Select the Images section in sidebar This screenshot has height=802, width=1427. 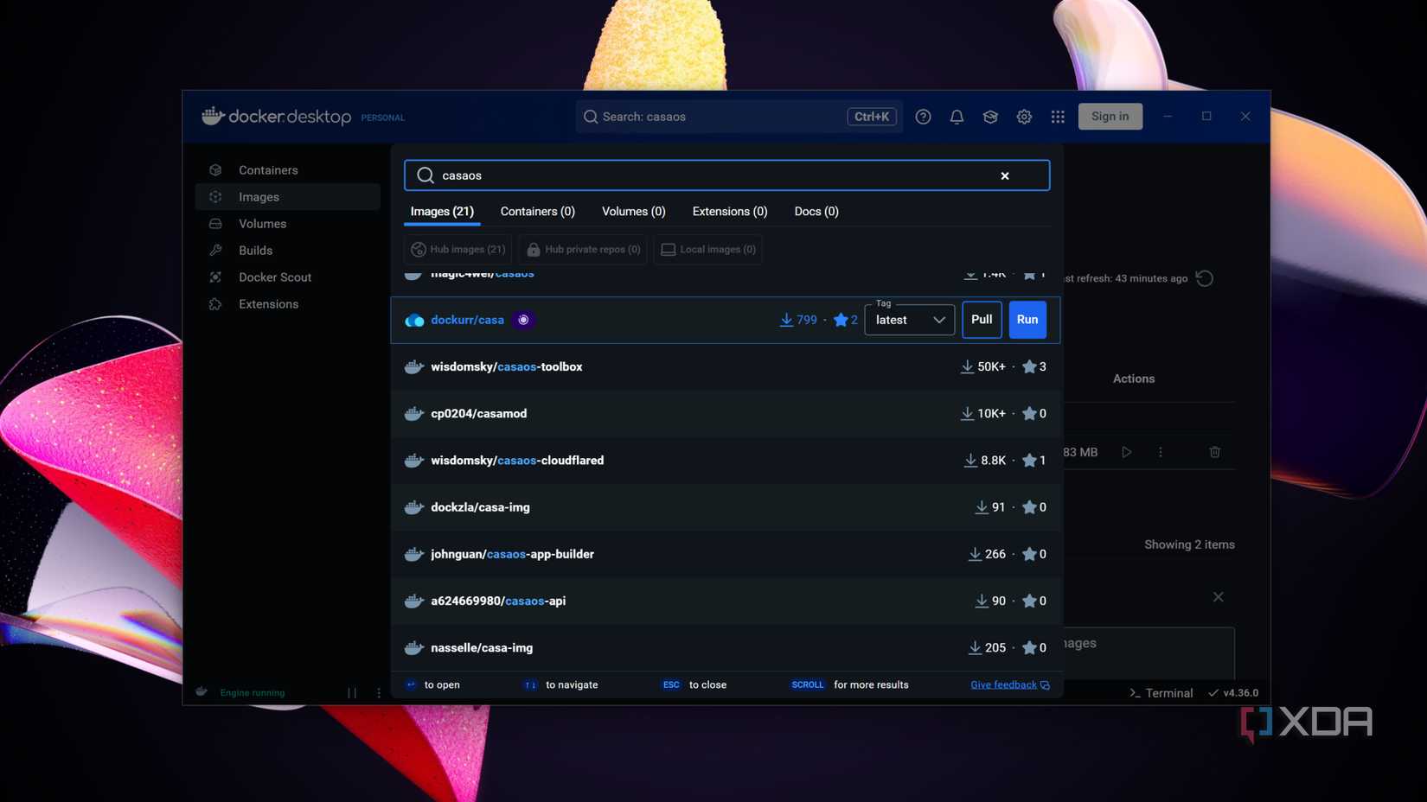pos(259,196)
